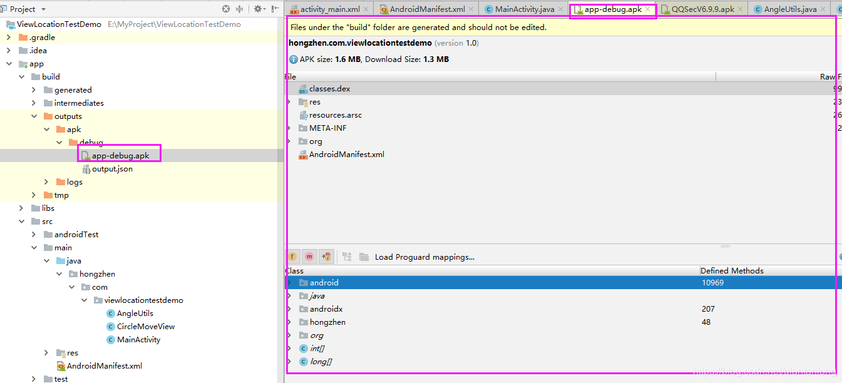Click the classes.dex file icon
This screenshot has height=383, width=842.
pos(303,89)
